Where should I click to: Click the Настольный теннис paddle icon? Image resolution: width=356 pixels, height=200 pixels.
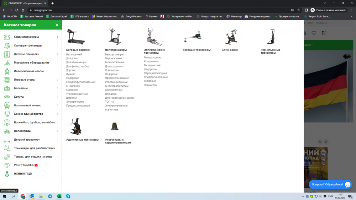(7, 105)
